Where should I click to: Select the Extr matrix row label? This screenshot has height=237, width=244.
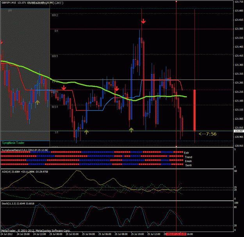pyautogui.click(x=187, y=153)
